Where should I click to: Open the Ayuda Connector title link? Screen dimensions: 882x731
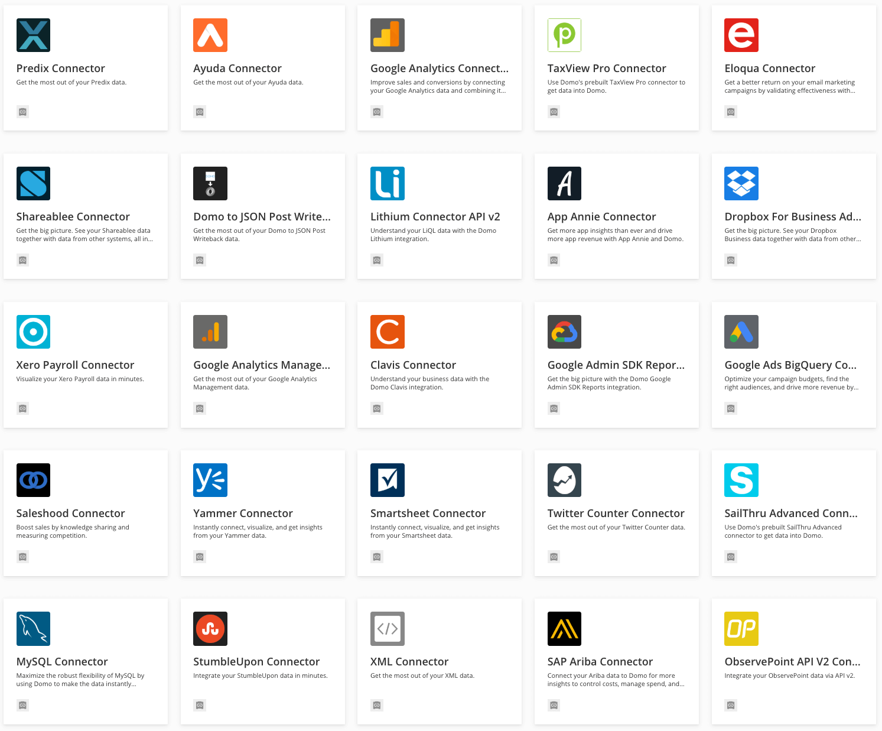coord(237,69)
